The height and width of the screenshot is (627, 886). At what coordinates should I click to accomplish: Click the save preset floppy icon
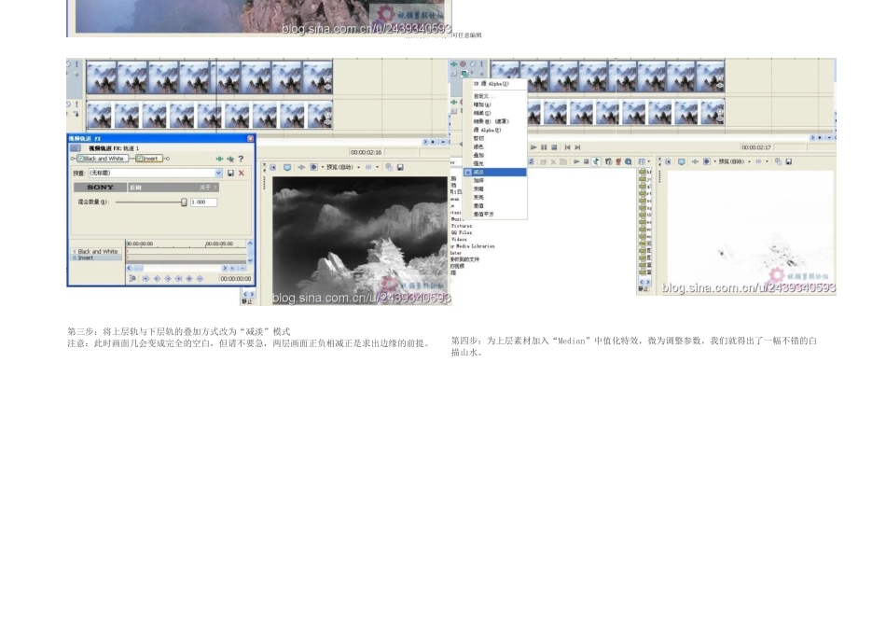230,173
